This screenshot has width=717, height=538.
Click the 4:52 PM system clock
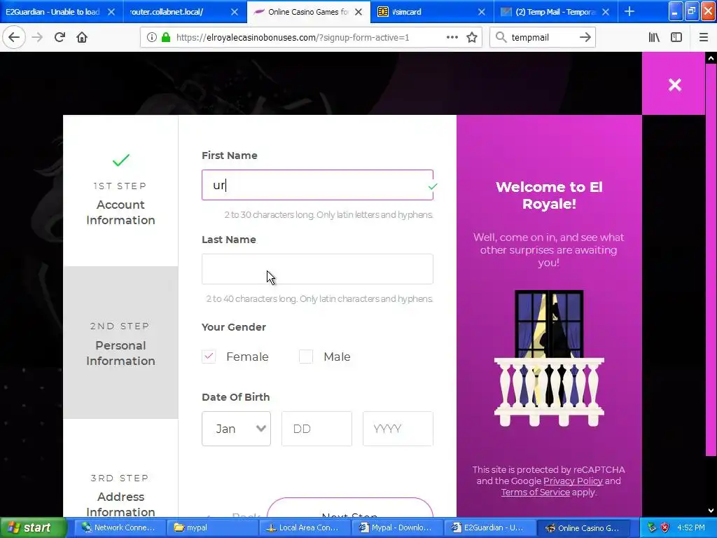(691, 527)
